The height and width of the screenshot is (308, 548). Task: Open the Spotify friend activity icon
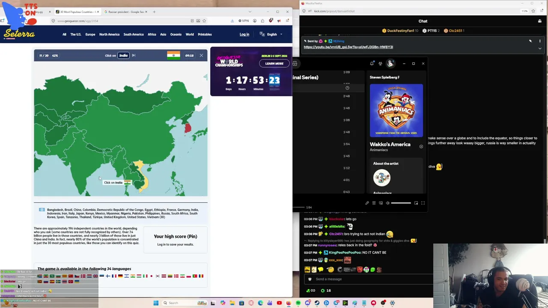(380, 64)
